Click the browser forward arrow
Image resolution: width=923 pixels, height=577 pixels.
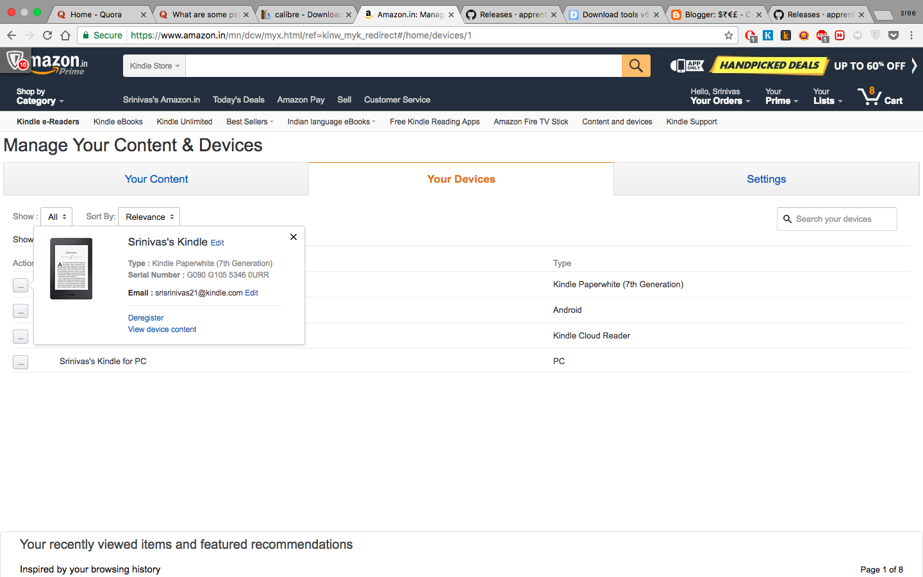coord(29,35)
